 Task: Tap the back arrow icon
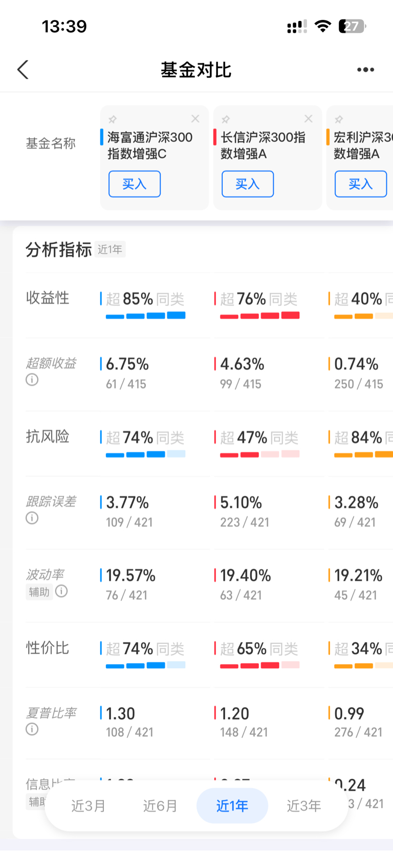tap(23, 70)
